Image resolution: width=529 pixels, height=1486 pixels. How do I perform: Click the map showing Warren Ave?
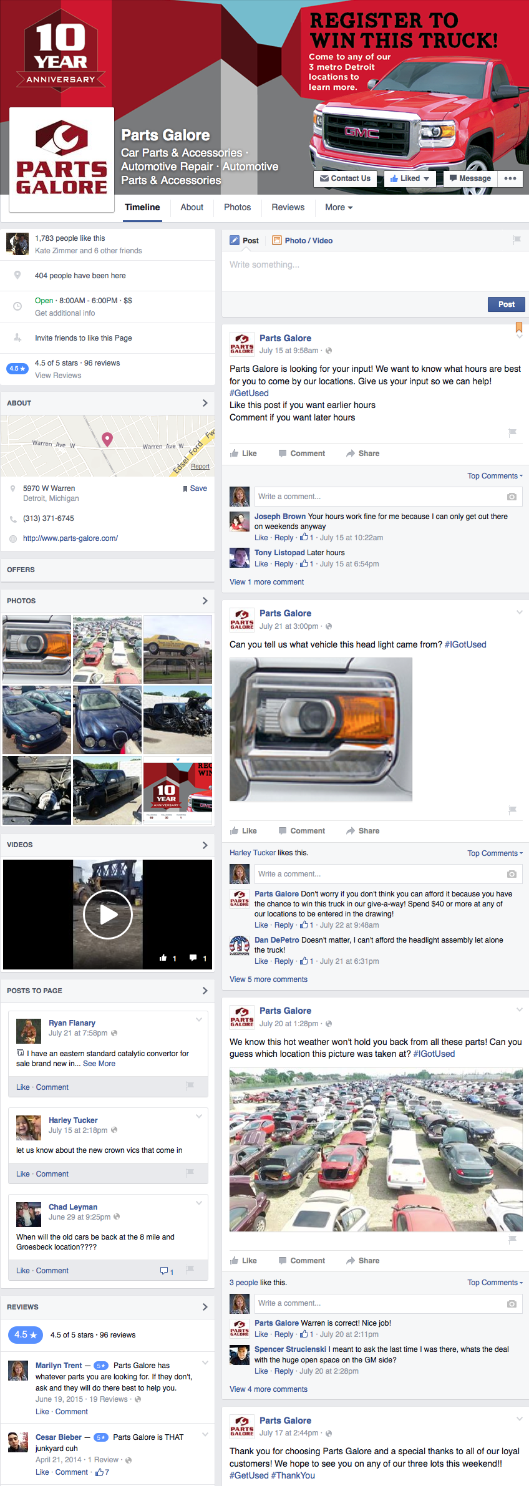[107, 446]
